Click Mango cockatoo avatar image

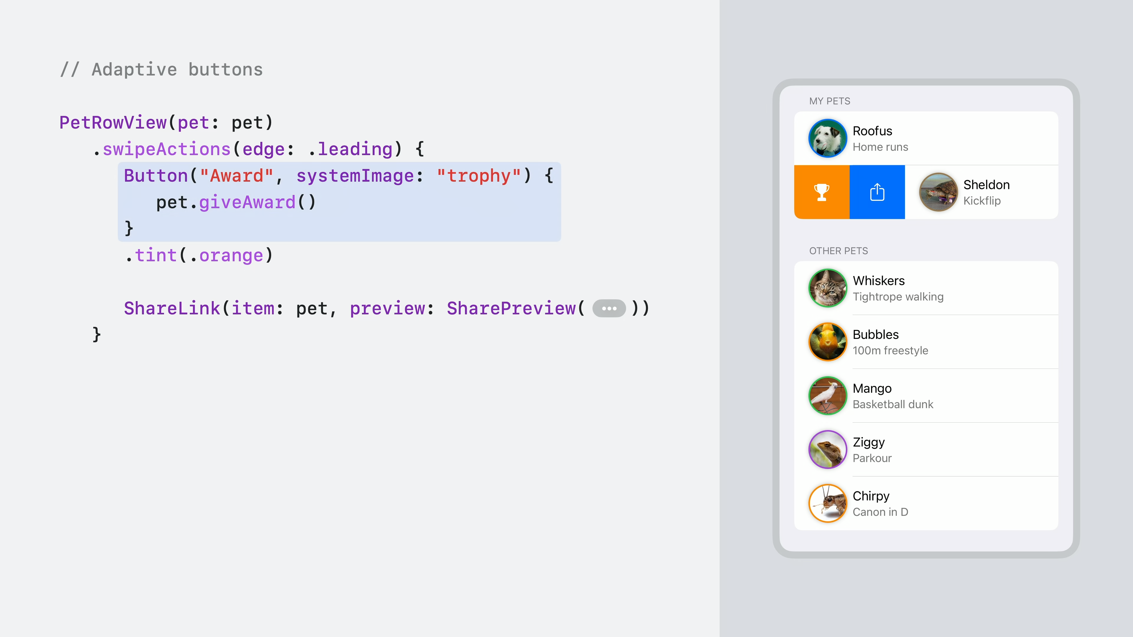(x=827, y=396)
